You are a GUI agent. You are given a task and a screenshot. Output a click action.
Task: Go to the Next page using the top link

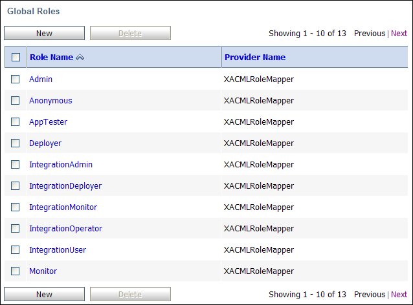tap(399, 34)
